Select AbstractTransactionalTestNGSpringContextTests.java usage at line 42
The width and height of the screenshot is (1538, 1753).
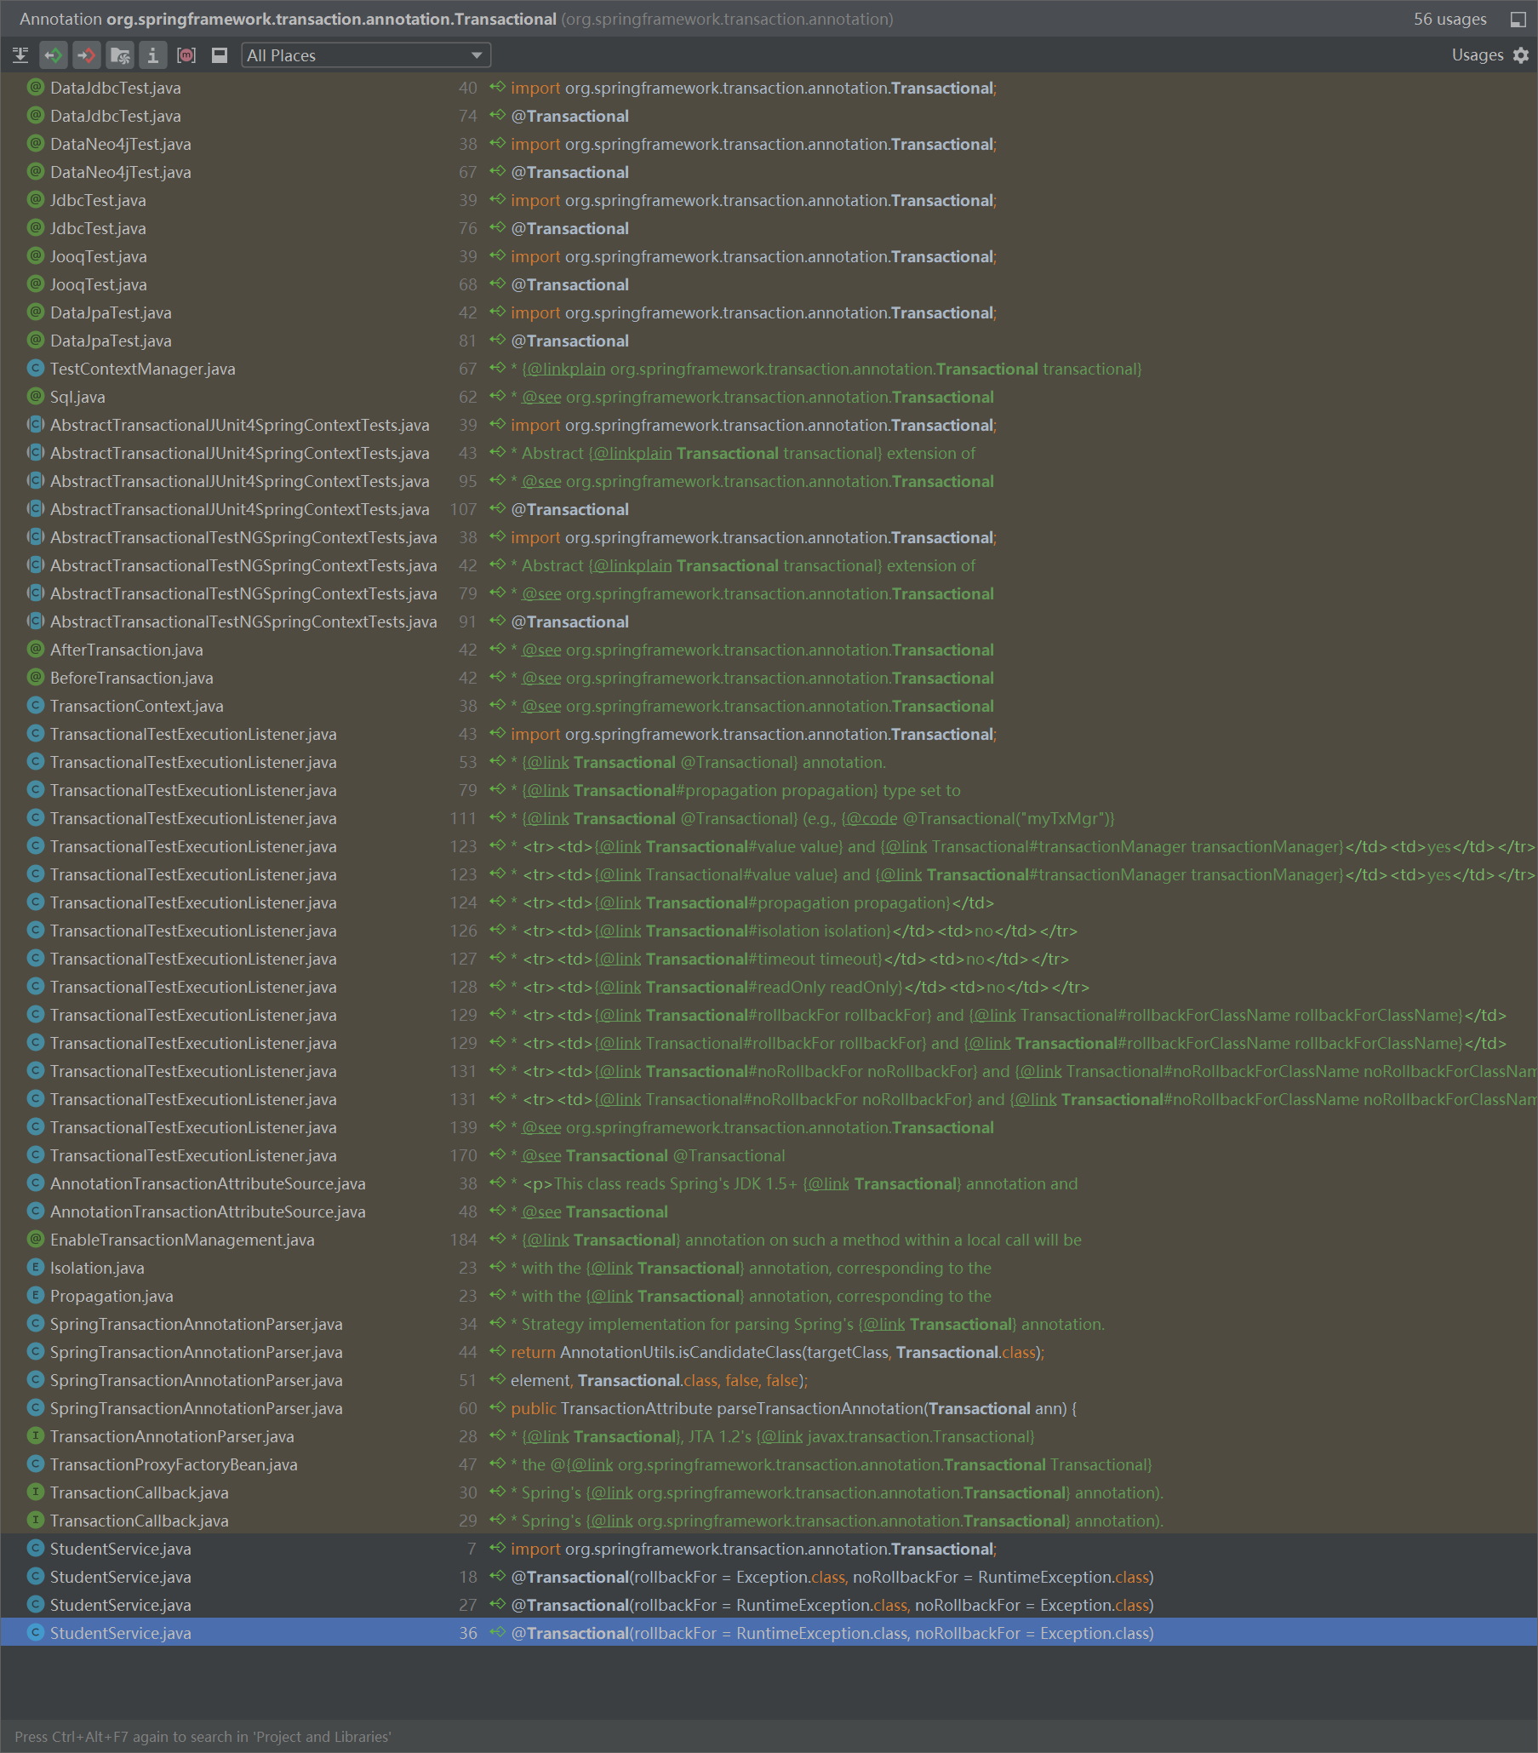click(769, 566)
